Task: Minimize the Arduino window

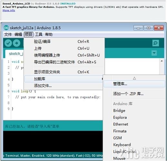Action: coord(138,28)
